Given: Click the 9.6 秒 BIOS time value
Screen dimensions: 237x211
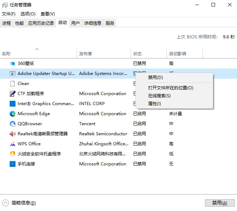Looking at the screenshot, I should [x=229, y=37].
